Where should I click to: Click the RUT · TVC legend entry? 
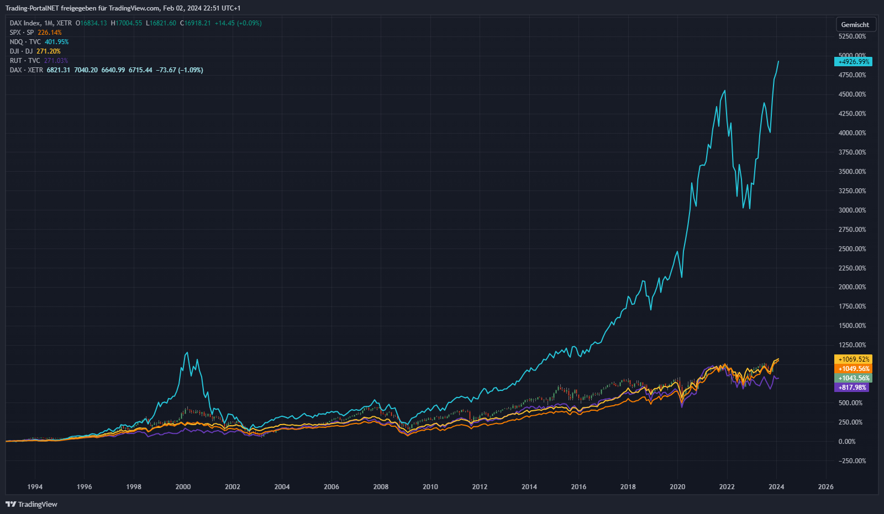[25, 61]
